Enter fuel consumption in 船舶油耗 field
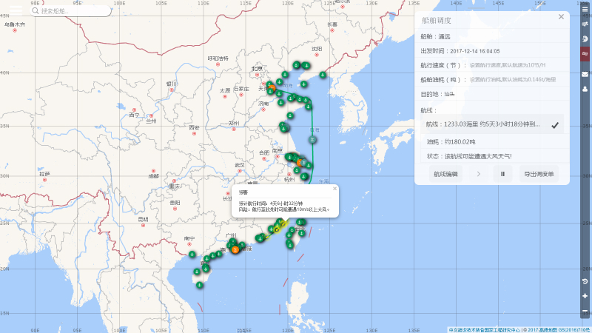 512,80
